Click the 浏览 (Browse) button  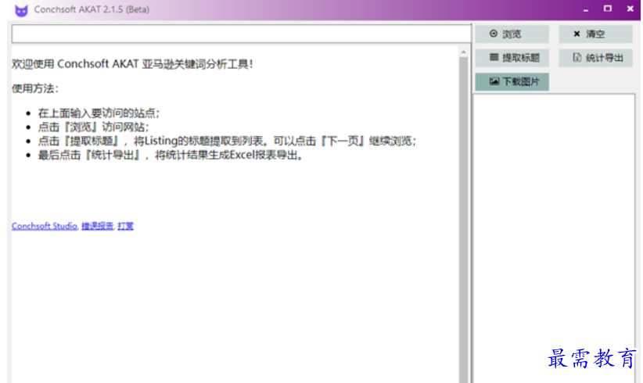click(512, 34)
